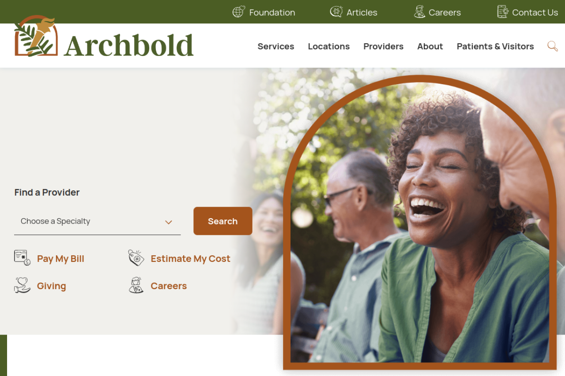565x376 pixels.
Task: Click the Contact Us phone icon
Action: point(503,12)
